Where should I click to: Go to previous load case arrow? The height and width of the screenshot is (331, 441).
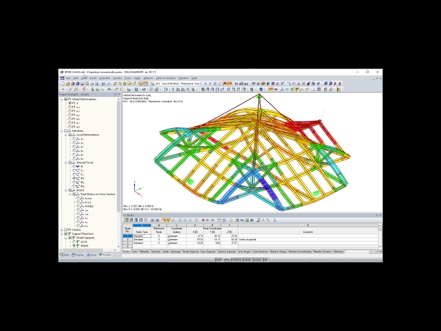pos(206,83)
